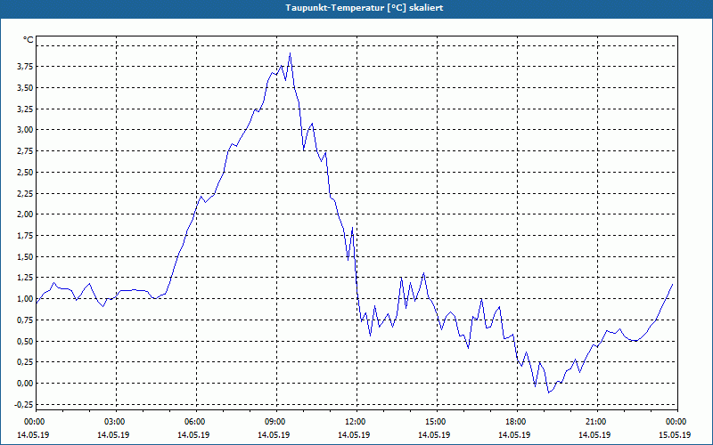This screenshot has height=445, width=713.
Task: Click the "2,50" y-axis label
Action: point(25,172)
